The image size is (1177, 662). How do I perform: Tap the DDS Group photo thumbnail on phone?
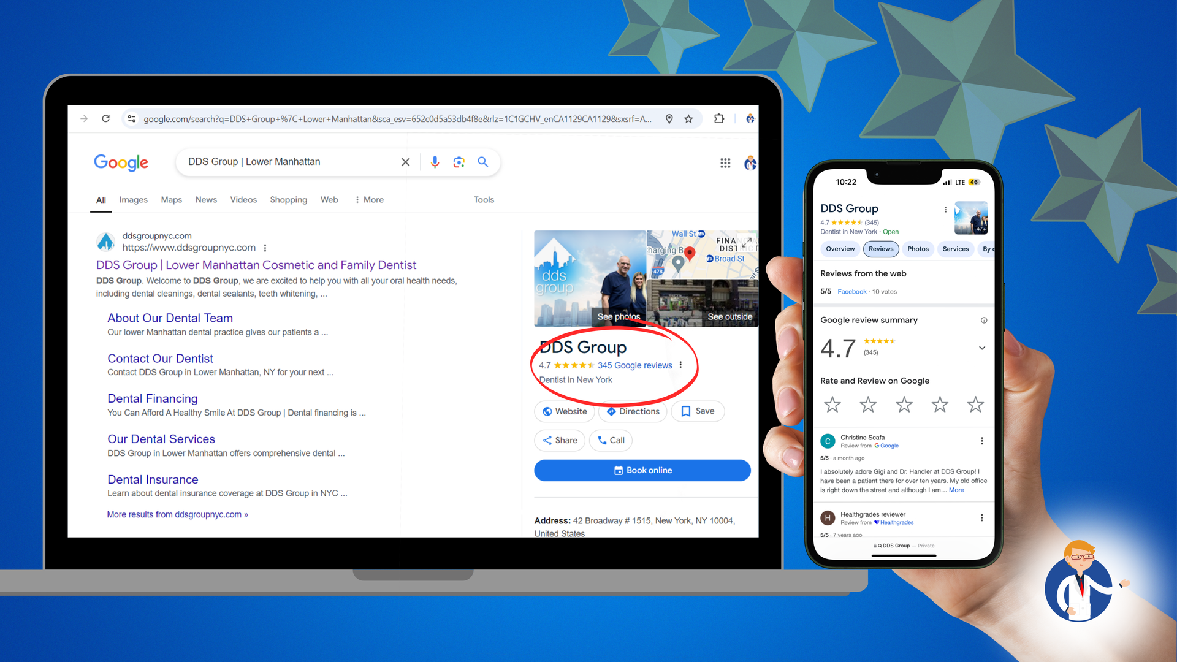click(x=971, y=218)
